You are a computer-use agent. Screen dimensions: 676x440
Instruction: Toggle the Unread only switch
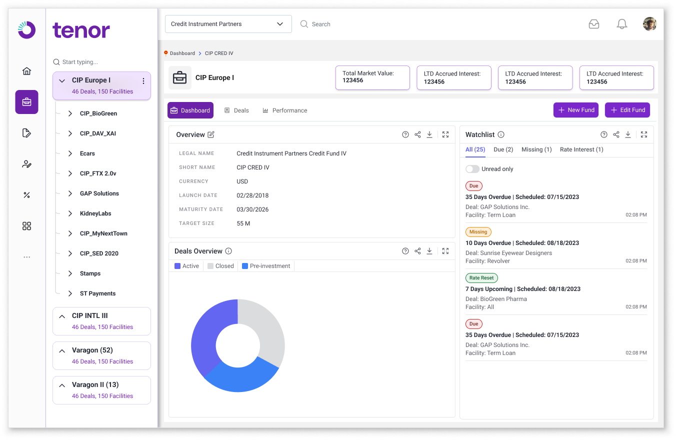click(472, 169)
